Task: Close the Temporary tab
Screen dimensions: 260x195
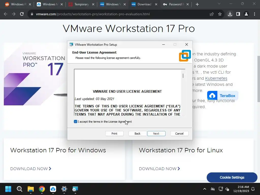Action: pos(93,5)
